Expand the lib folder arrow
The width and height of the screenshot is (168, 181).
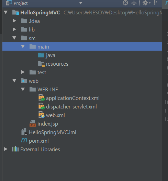coord(14,29)
